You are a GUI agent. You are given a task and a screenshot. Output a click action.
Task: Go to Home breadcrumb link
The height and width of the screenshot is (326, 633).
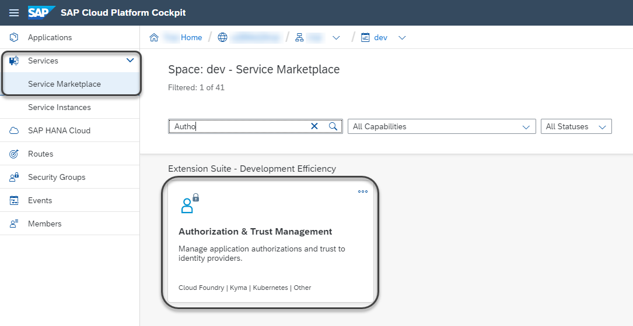point(191,37)
